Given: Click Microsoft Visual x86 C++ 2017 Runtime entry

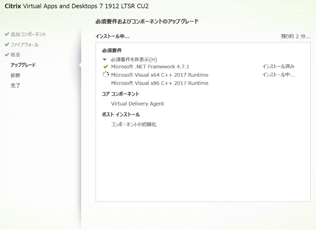Looking at the screenshot, I should [160, 83].
